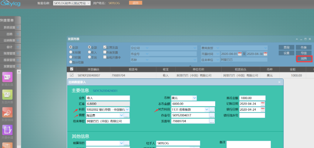Screen dimensions: 314x148
Task: Open the 开票申请 sidebar icon
Action: (7, 130)
